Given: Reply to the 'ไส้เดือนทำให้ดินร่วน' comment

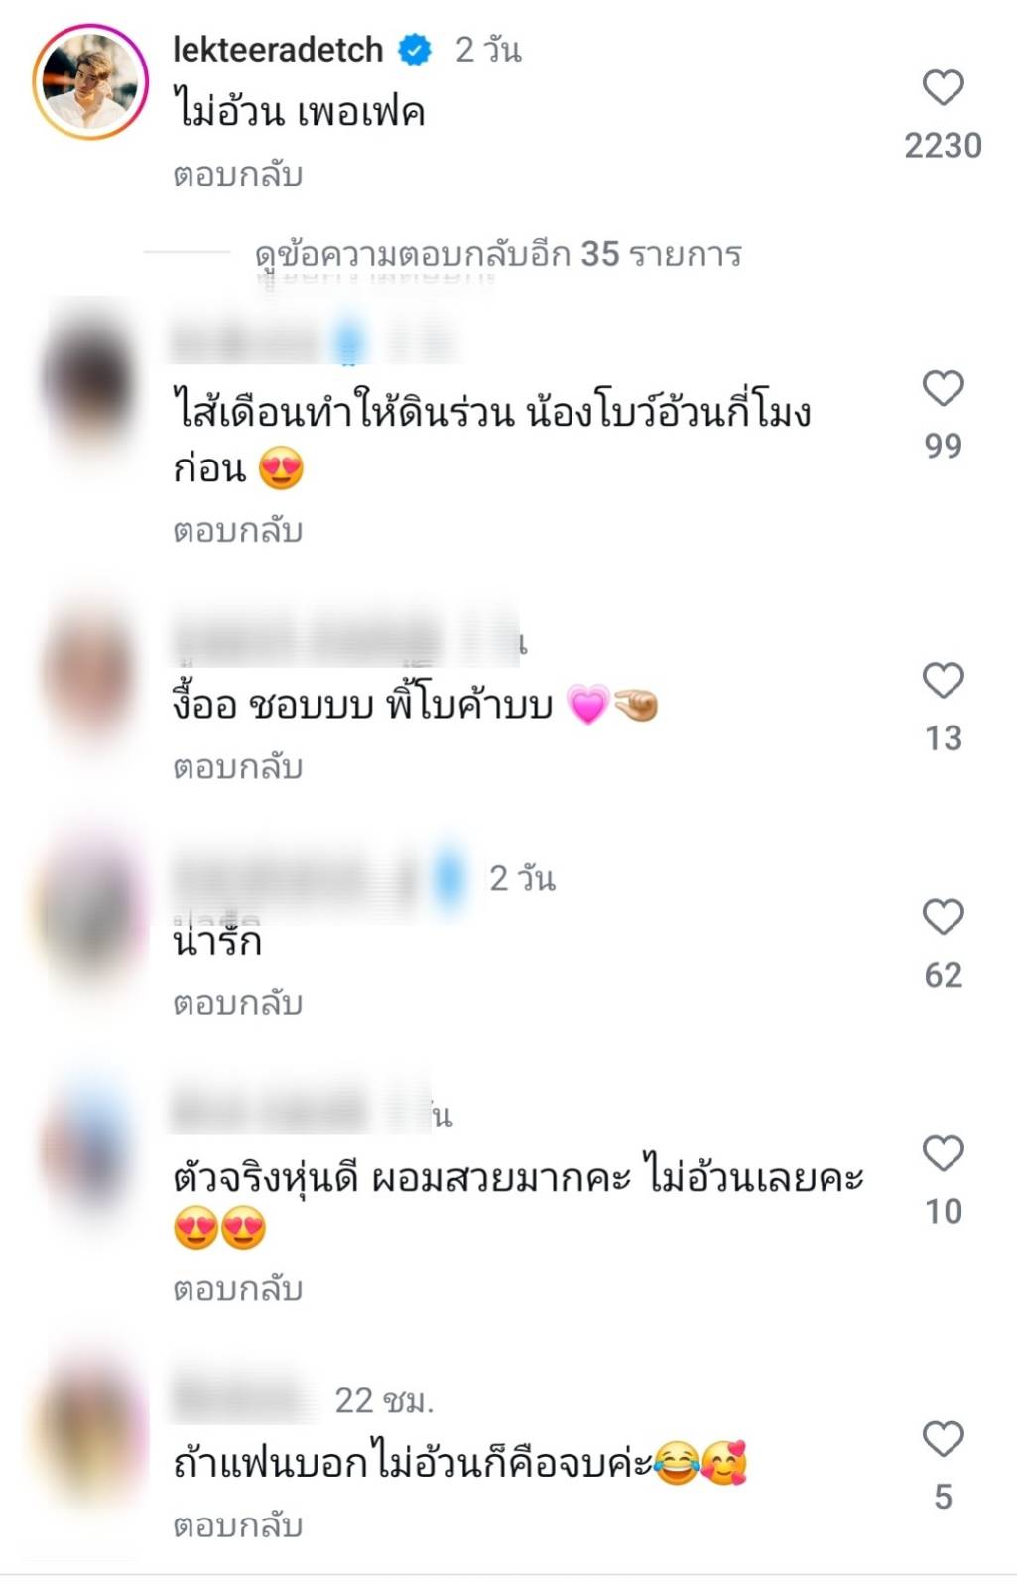Looking at the screenshot, I should click(237, 531).
